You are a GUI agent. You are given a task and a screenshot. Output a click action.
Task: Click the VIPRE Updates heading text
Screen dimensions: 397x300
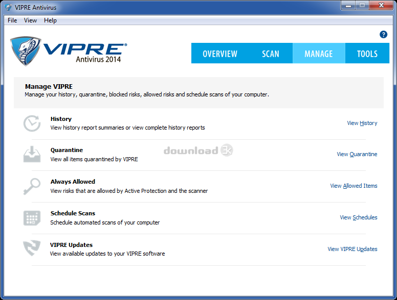71,245
